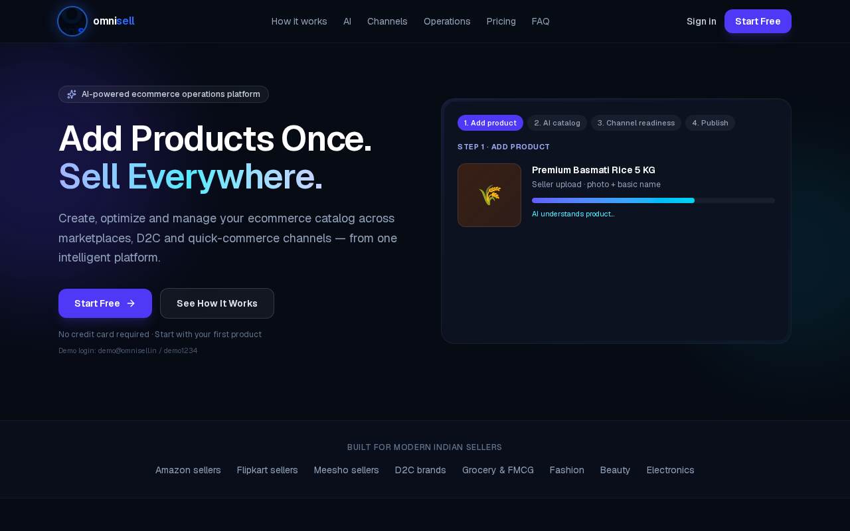Click the D2C brands label
850x531 pixels.
coord(420,470)
